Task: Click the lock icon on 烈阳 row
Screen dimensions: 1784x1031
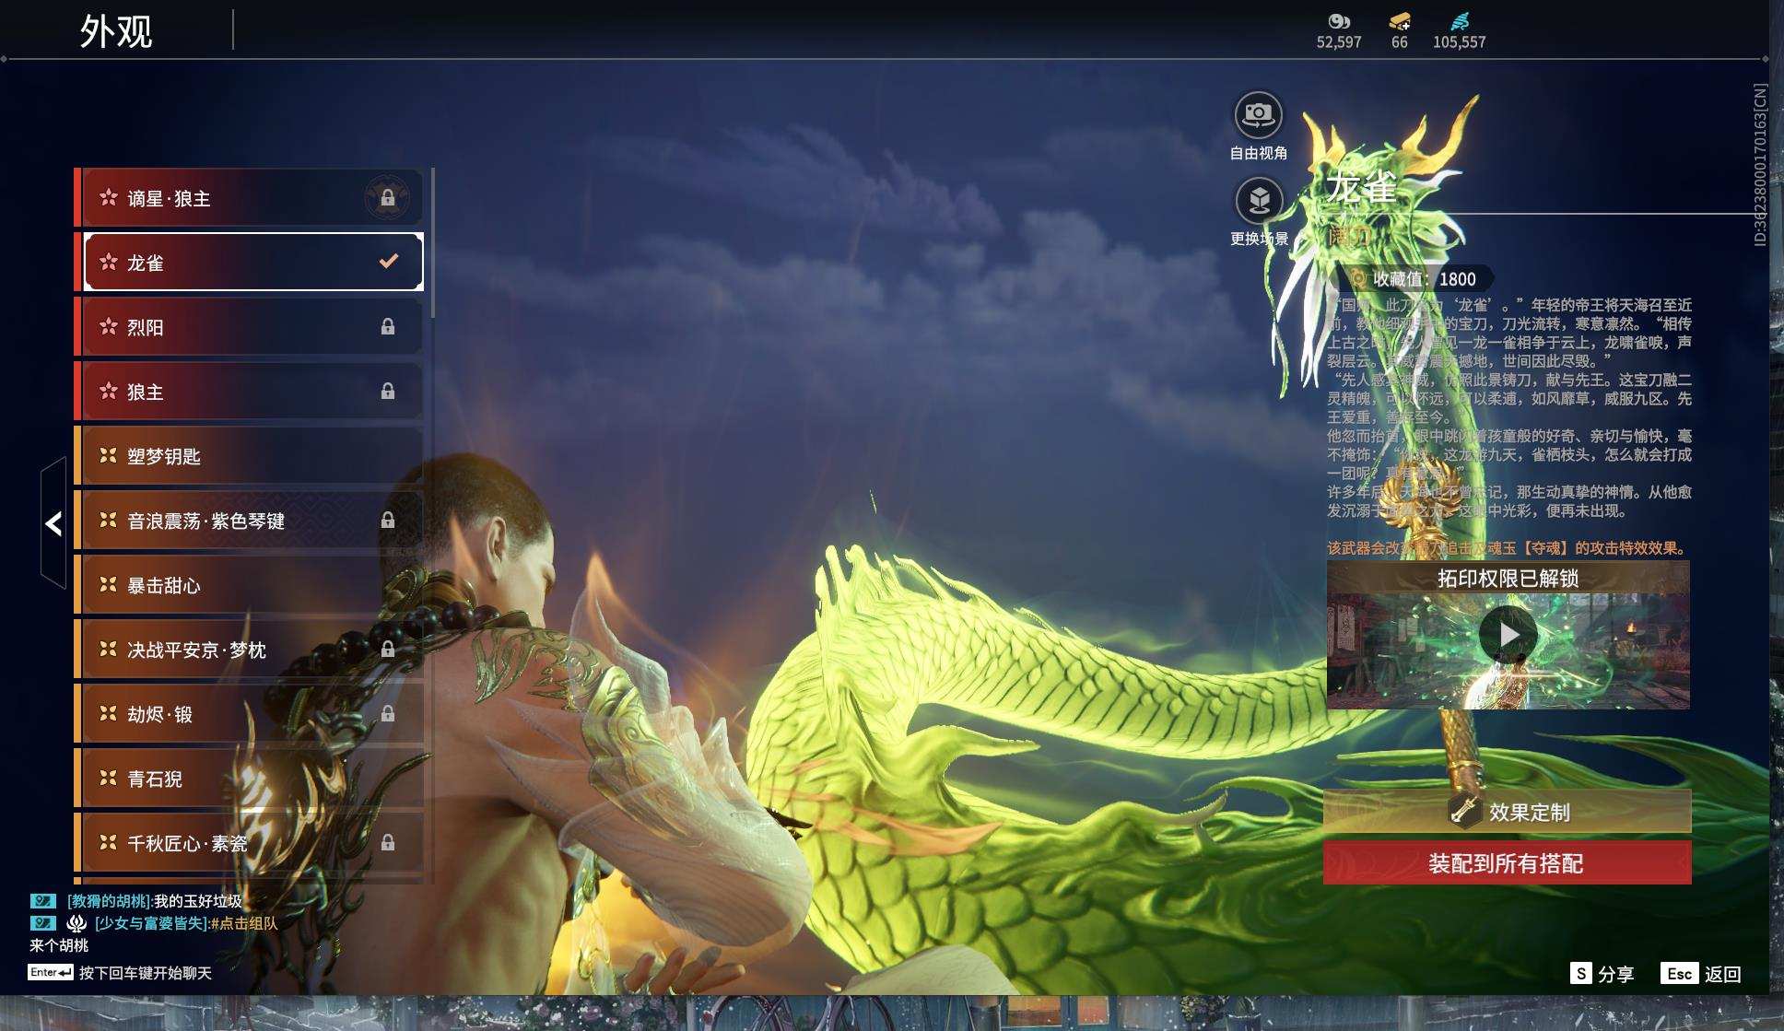Action: coord(388,327)
